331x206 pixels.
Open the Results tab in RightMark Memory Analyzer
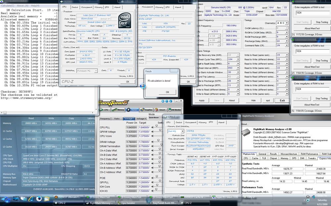pos(273,154)
